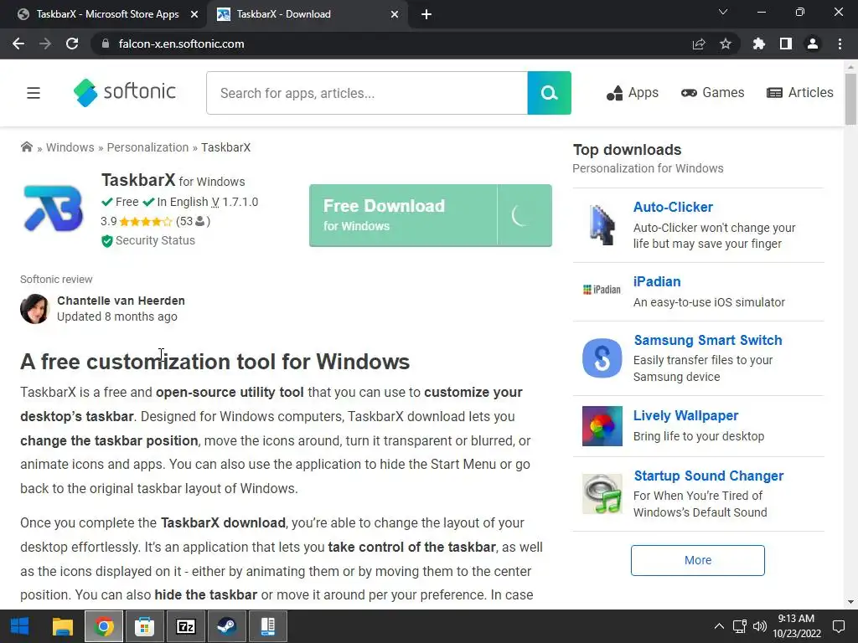This screenshot has width=858, height=643.
Task: Focus the Search for apps, articles field
Action: click(x=367, y=93)
